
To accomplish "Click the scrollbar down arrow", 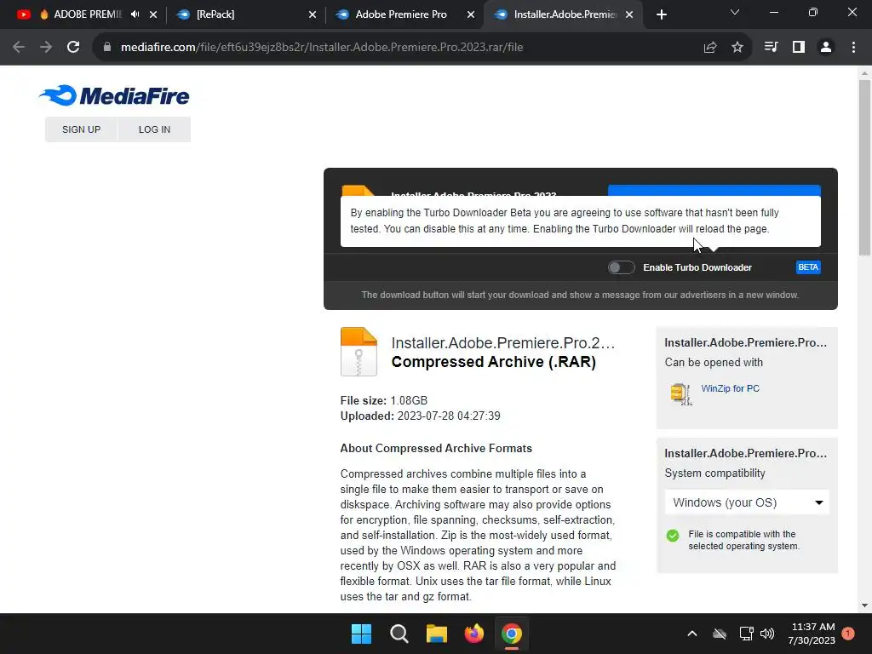I will (864, 605).
